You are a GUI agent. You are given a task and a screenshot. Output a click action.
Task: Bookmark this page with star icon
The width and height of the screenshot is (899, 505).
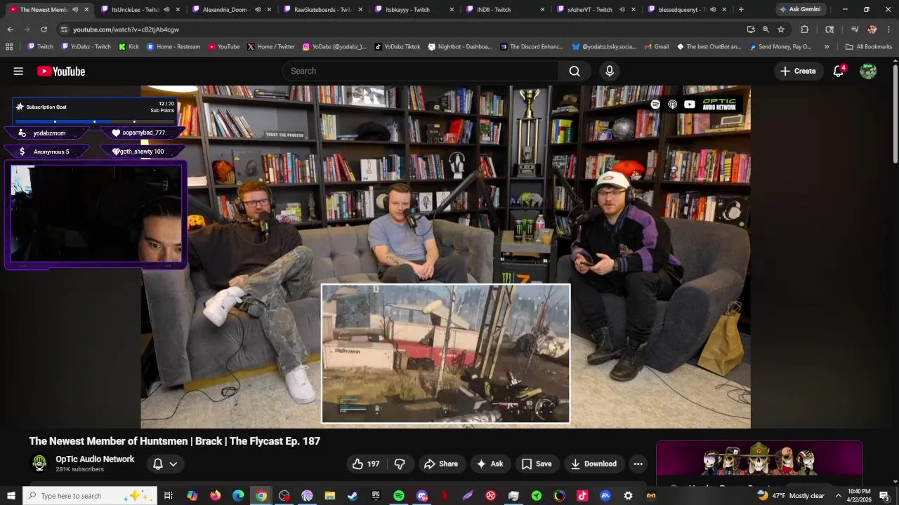(x=781, y=29)
